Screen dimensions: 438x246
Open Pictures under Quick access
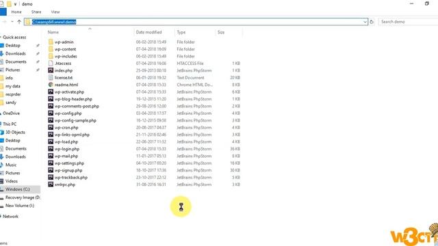click(12, 70)
